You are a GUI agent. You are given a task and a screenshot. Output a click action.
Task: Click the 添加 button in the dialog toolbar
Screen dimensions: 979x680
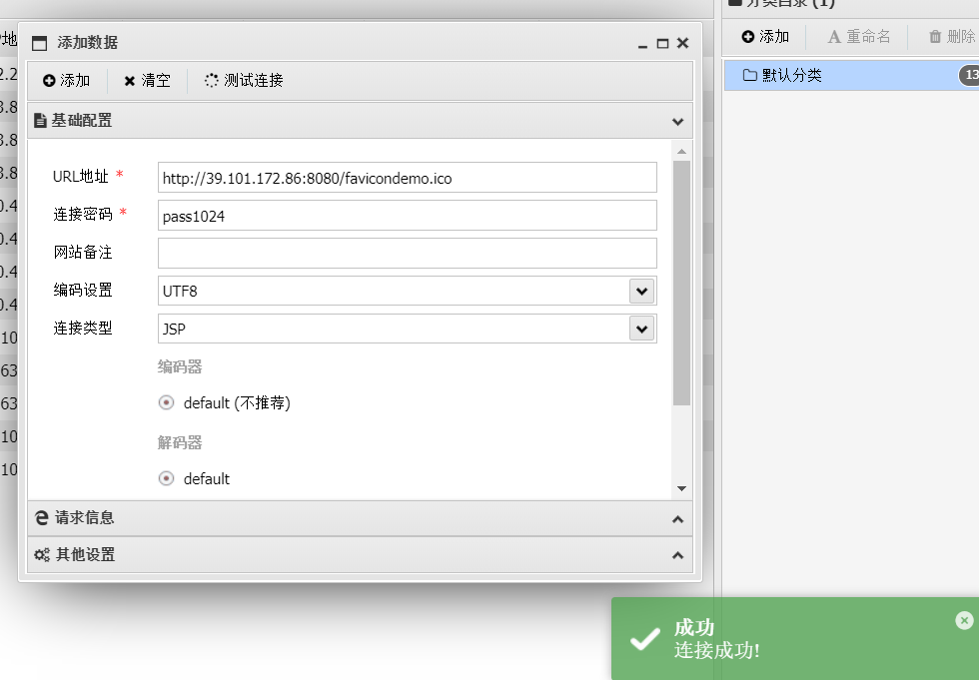click(x=67, y=81)
